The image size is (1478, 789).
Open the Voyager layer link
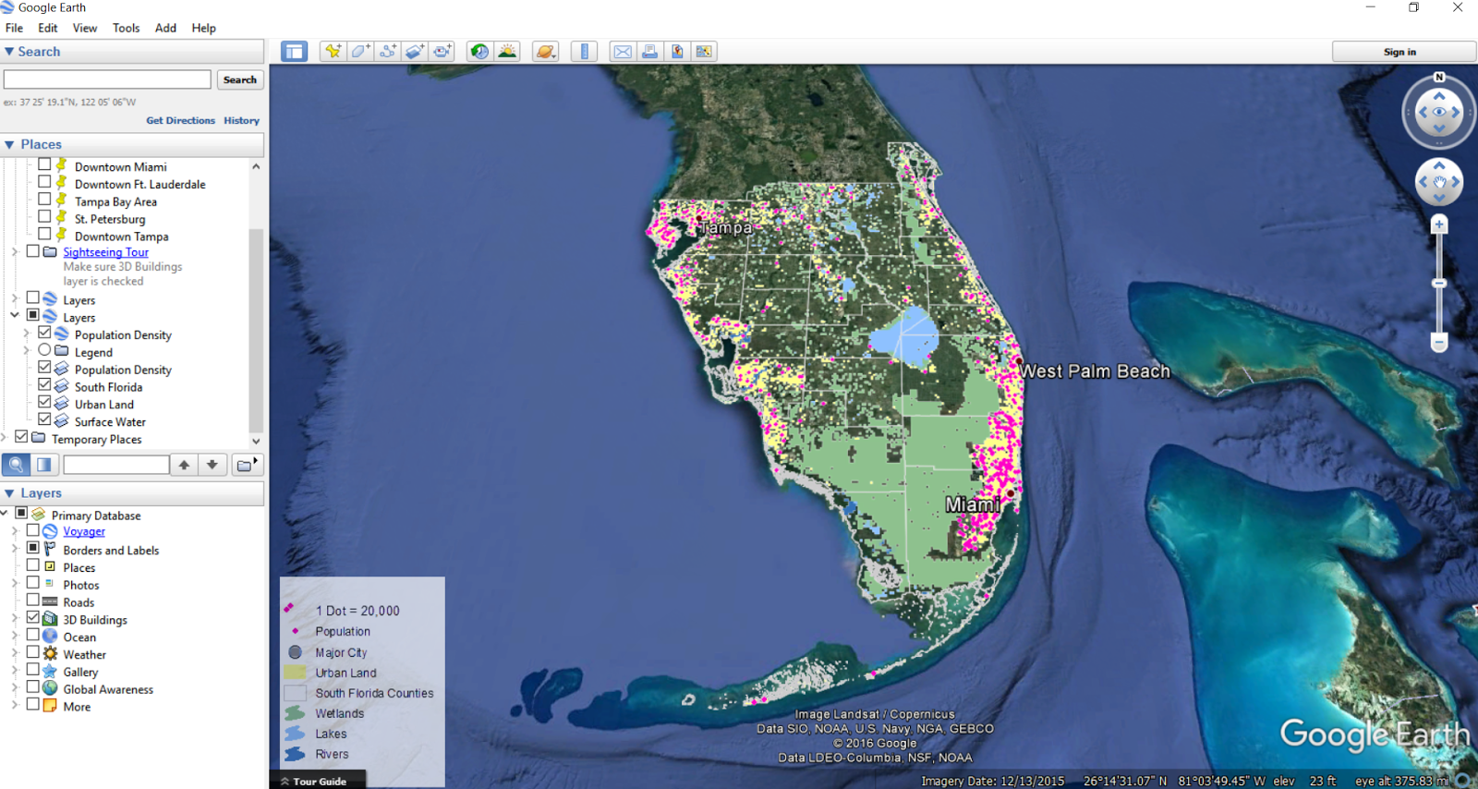[x=84, y=531]
